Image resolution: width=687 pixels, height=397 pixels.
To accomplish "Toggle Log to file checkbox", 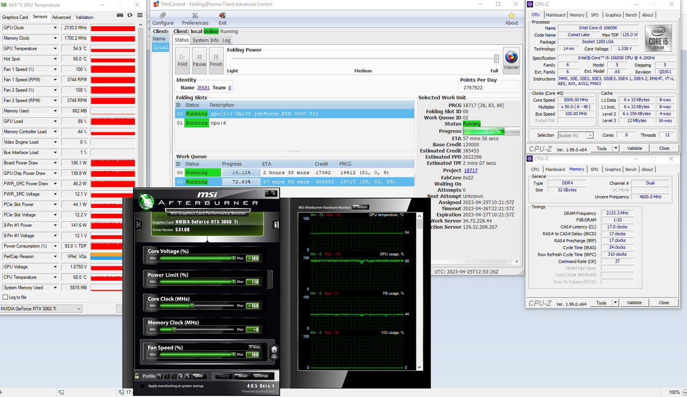I will 5,297.
